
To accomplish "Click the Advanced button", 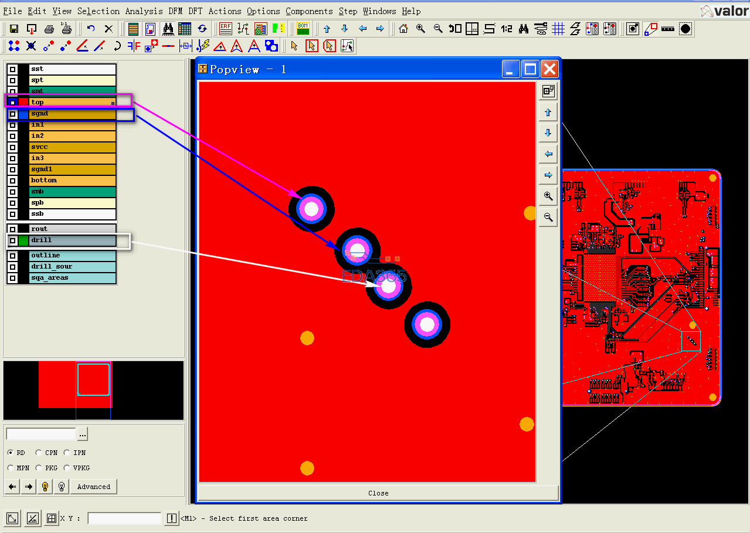I will pyautogui.click(x=93, y=487).
